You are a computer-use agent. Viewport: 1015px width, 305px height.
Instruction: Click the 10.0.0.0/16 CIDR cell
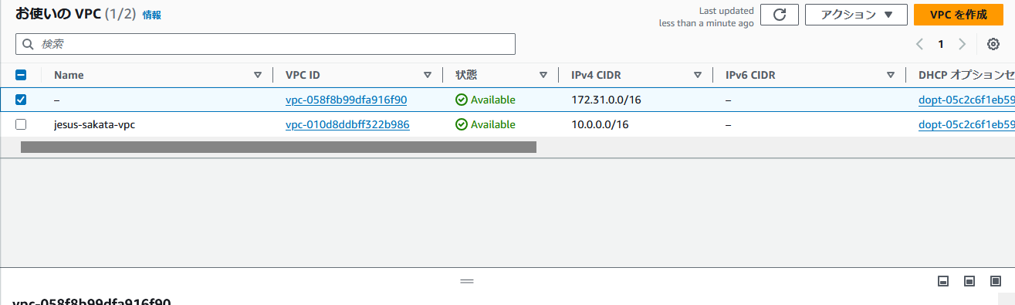600,124
